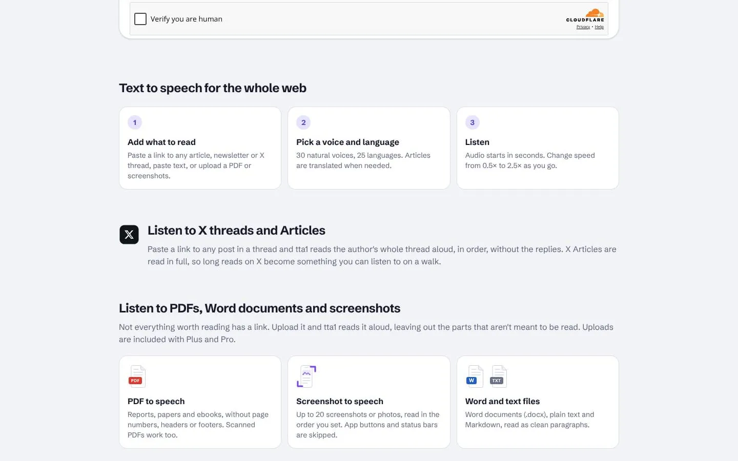Screen dimensions: 738x461
Task: Click the Cloudflare logo
Action: point(585,15)
